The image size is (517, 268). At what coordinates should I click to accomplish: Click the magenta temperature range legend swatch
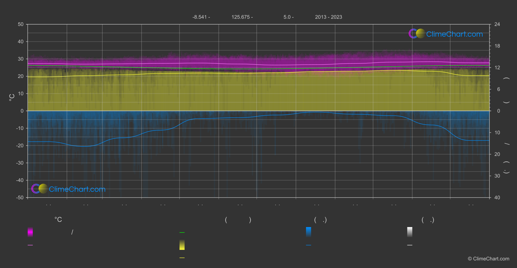[30, 232]
